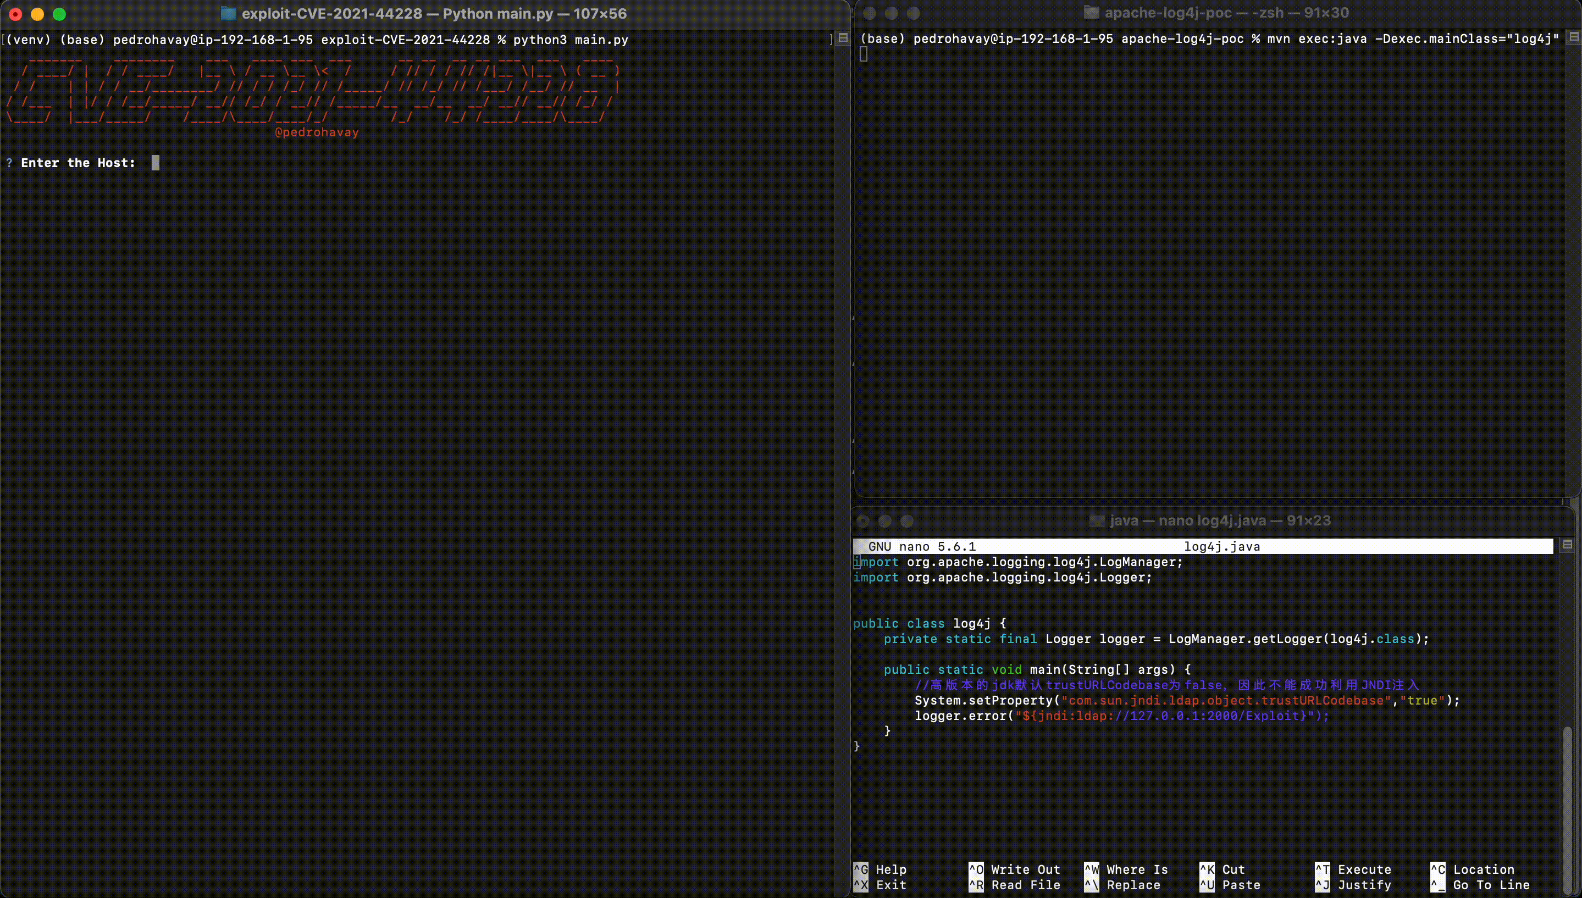This screenshot has height=898, width=1582.
Task: Minimize the nano log4j.java terminal window
Action: pyautogui.click(x=884, y=521)
